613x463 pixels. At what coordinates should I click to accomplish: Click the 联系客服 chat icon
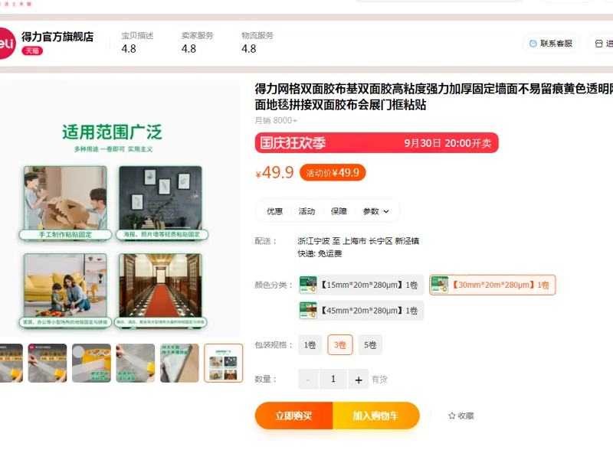coord(533,44)
